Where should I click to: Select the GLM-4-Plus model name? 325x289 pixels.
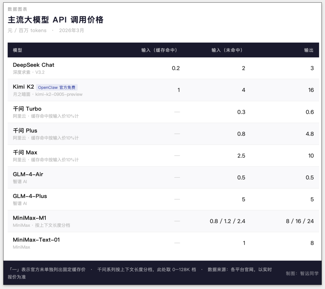[x=30, y=196]
